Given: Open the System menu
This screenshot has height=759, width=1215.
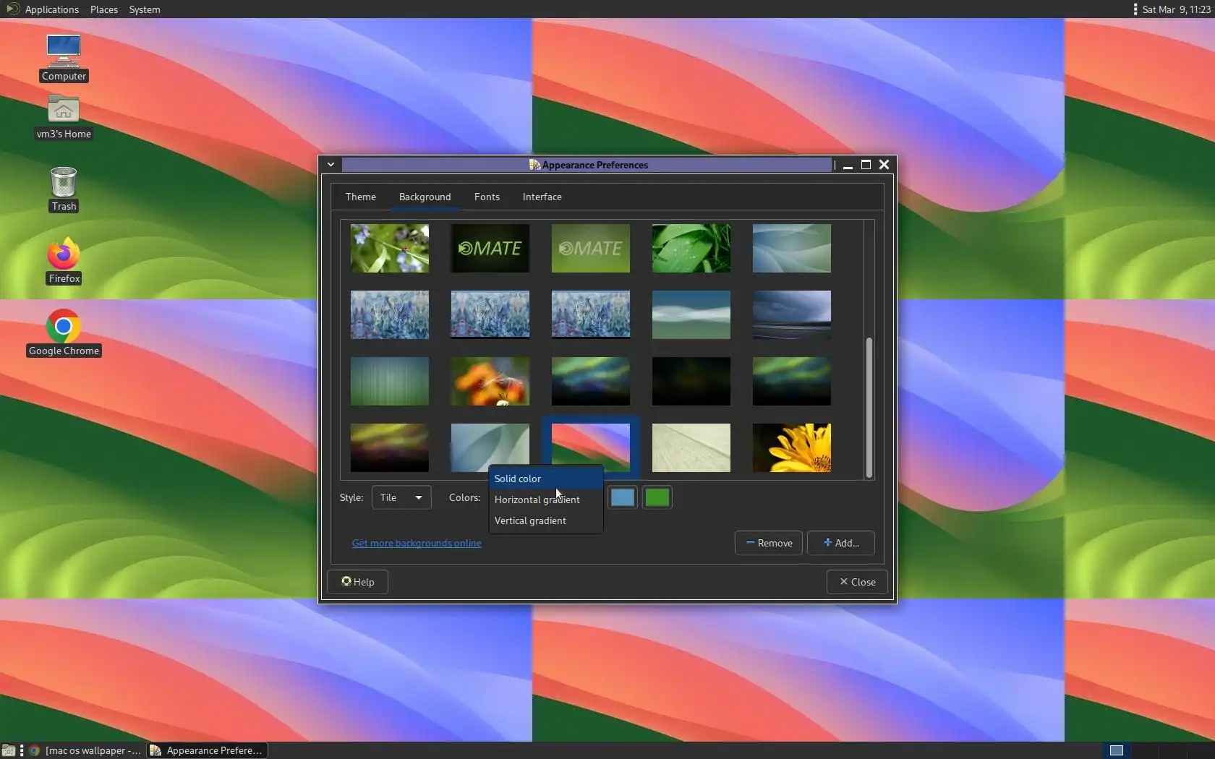Looking at the screenshot, I should [x=145, y=9].
